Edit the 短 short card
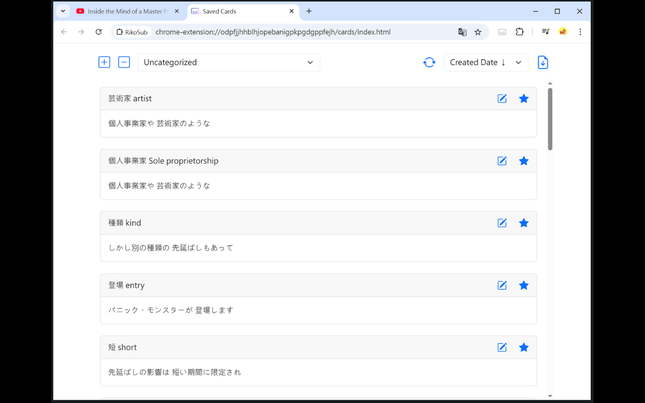The image size is (645, 403). click(x=502, y=347)
